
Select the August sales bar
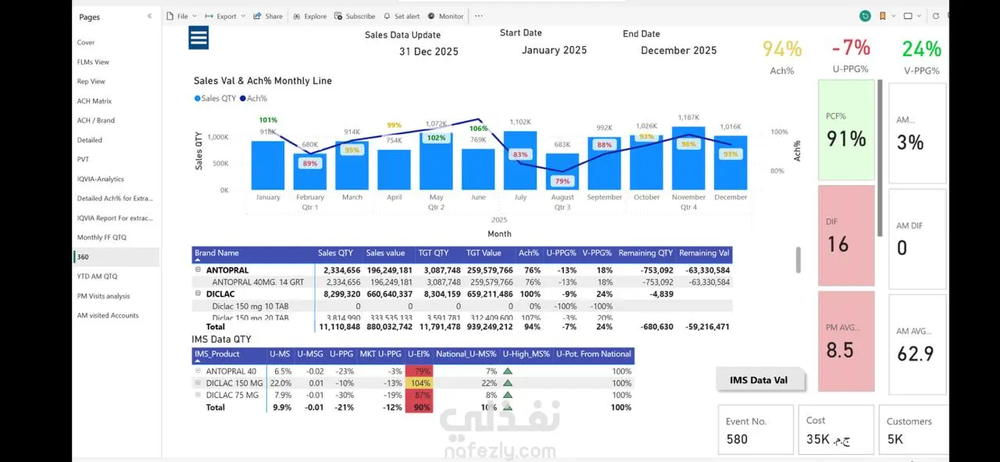[x=562, y=172]
